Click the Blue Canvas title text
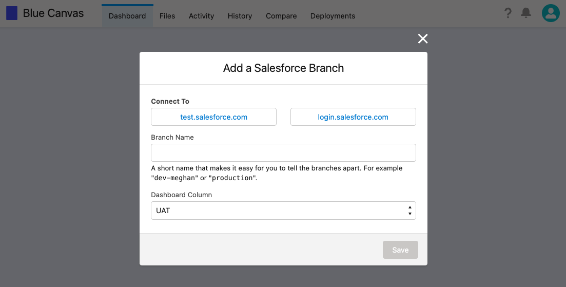 tap(53, 13)
